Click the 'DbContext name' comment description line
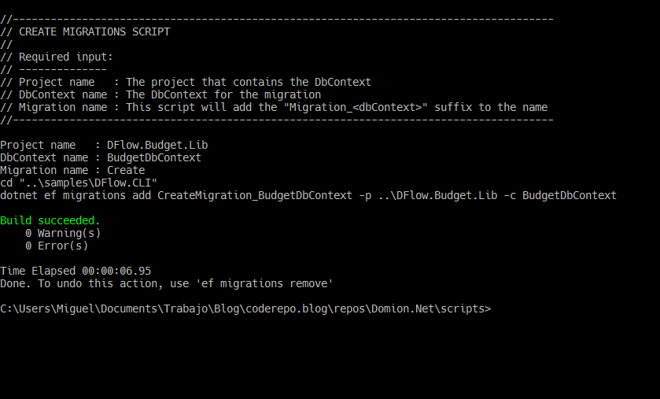660x399 pixels. [160, 94]
